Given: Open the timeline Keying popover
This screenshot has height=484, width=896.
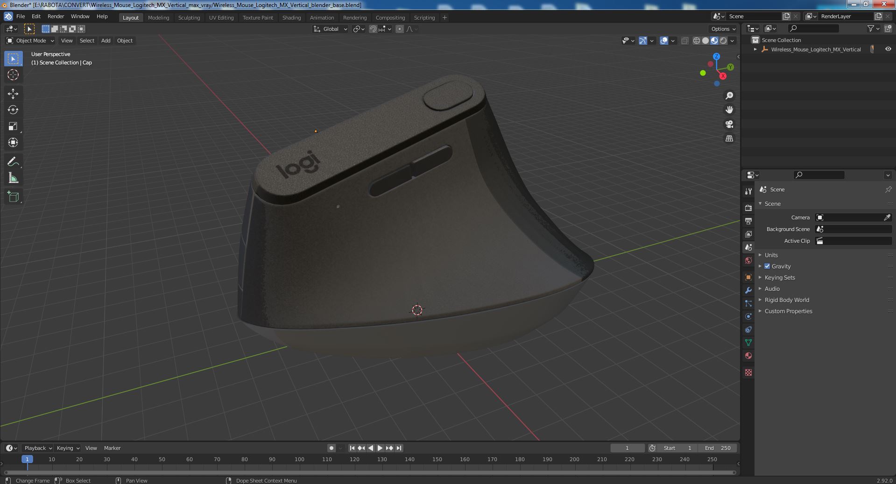Looking at the screenshot, I should pos(68,448).
